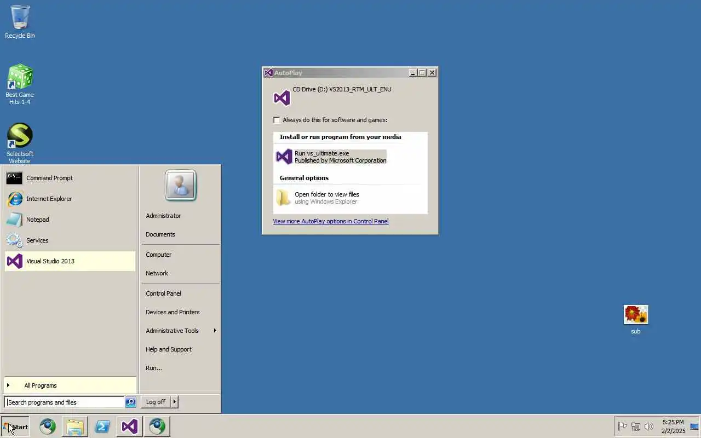Open the shutdown options arrow beside Log off
This screenshot has height=438, width=701.
click(x=174, y=402)
